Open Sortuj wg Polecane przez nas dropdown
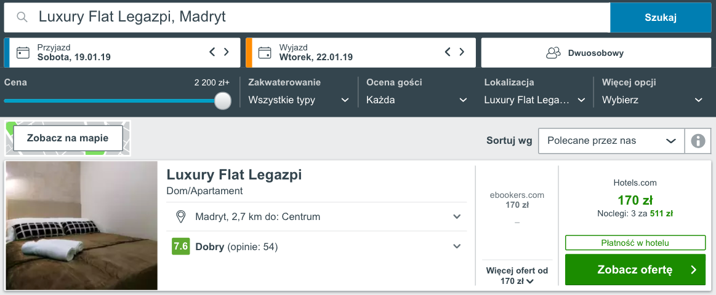716x295 pixels. click(611, 141)
